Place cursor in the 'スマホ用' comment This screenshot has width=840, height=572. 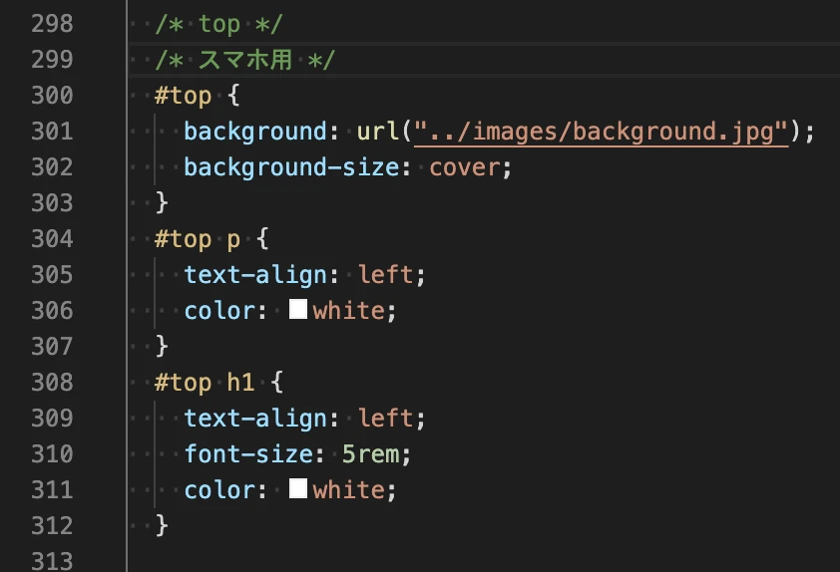tap(245, 60)
